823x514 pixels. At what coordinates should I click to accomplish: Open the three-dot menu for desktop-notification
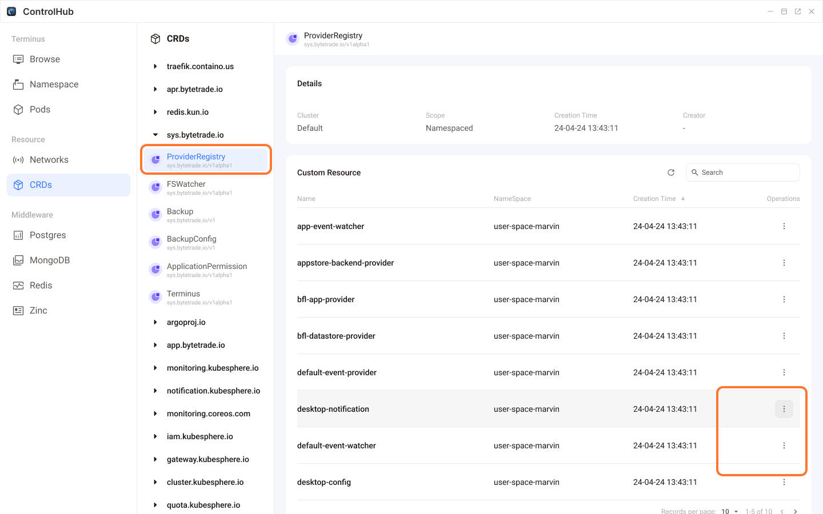point(784,409)
